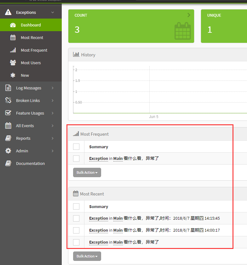Open the Documentation menu item

tap(31, 163)
